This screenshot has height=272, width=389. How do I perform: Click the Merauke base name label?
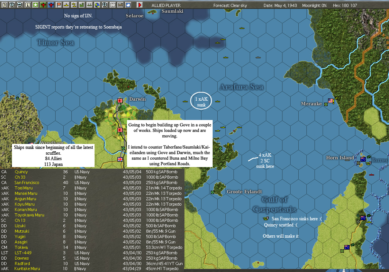point(311,104)
